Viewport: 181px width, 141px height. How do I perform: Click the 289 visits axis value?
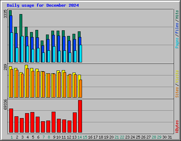click(x=5, y=67)
